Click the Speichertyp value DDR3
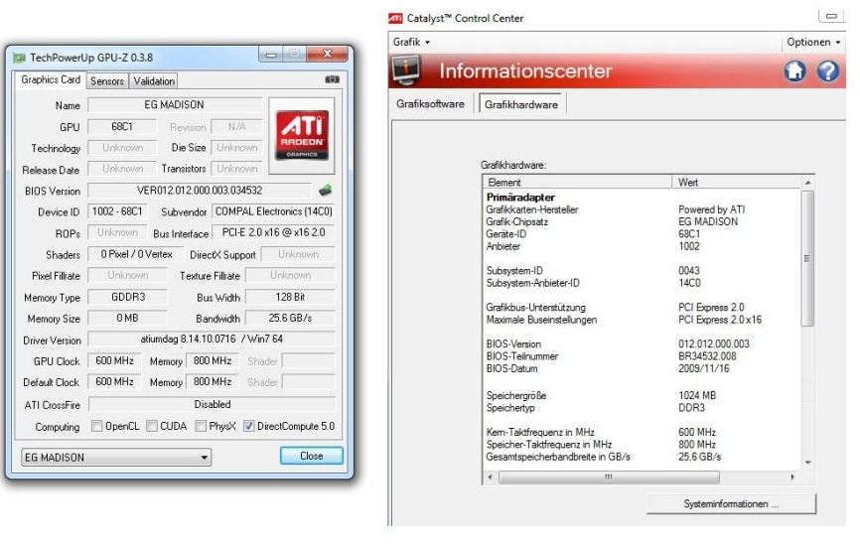This screenshot has width=860, height=545. click(691, 408)
